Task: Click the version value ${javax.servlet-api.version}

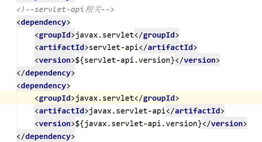Action: [x=138, y=124]
